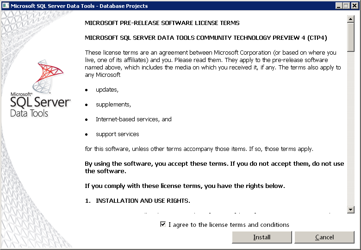
Task: Click the "updates," bullet text
Action: coord(107,90)
